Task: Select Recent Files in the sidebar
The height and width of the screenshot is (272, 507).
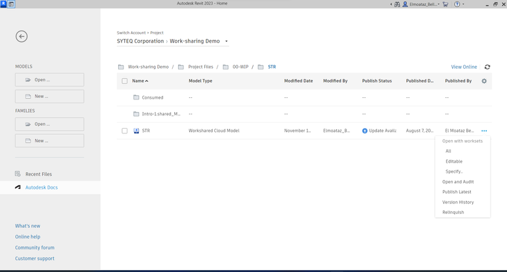Action: click(39, 174)
